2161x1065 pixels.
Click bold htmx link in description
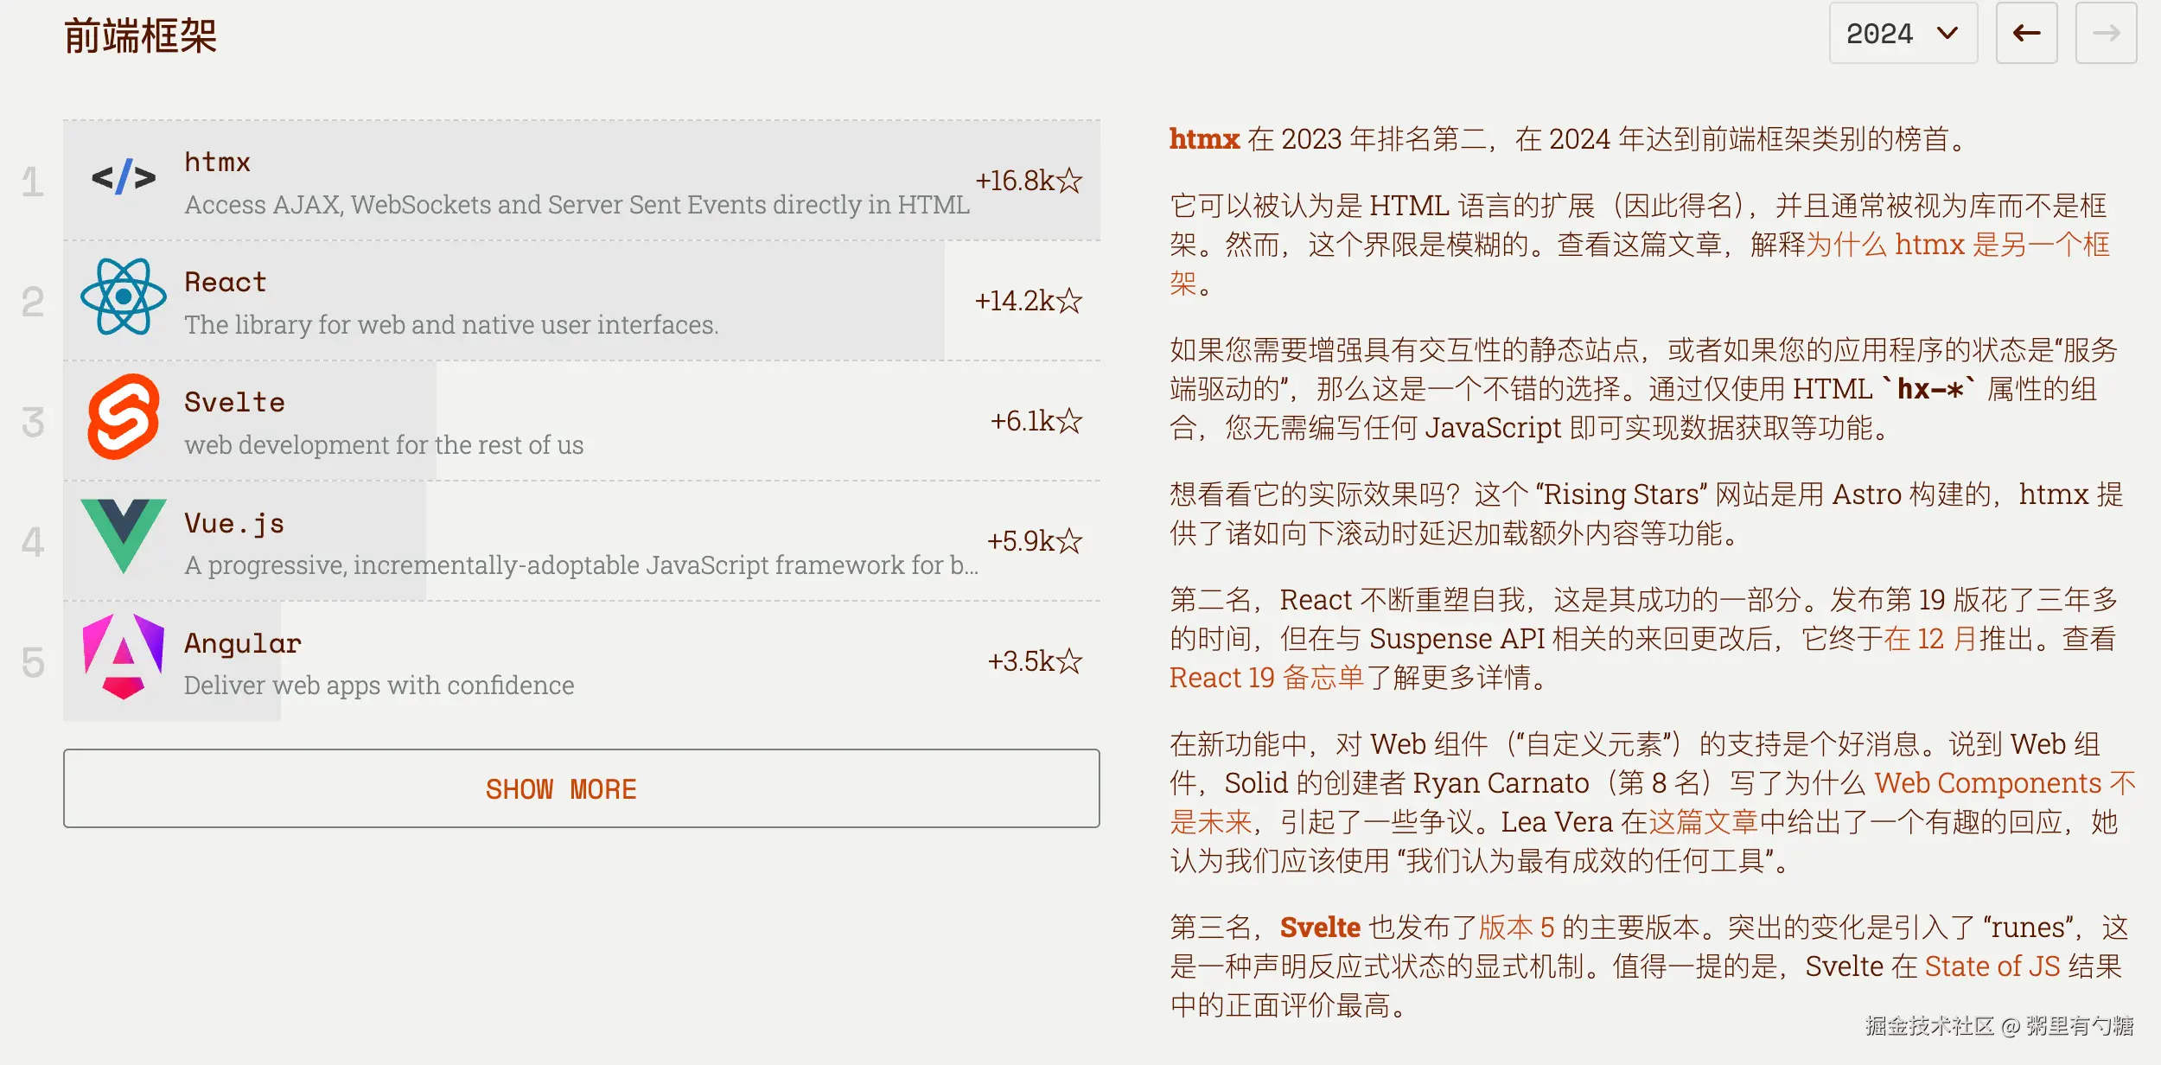coord(1204,139)
